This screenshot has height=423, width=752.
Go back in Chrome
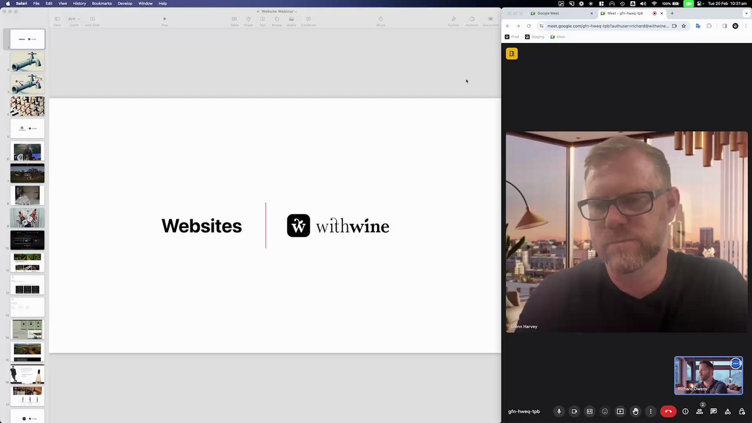(508, 26)
